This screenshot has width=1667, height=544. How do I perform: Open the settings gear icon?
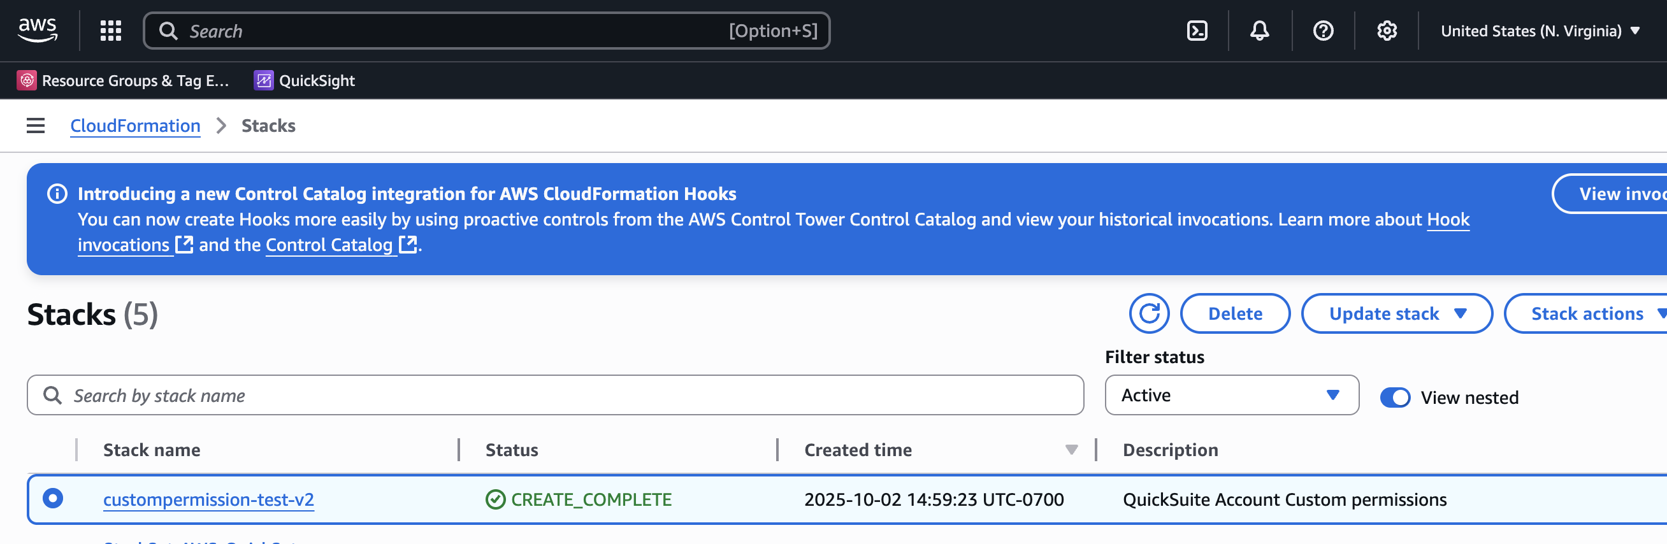1386,31
